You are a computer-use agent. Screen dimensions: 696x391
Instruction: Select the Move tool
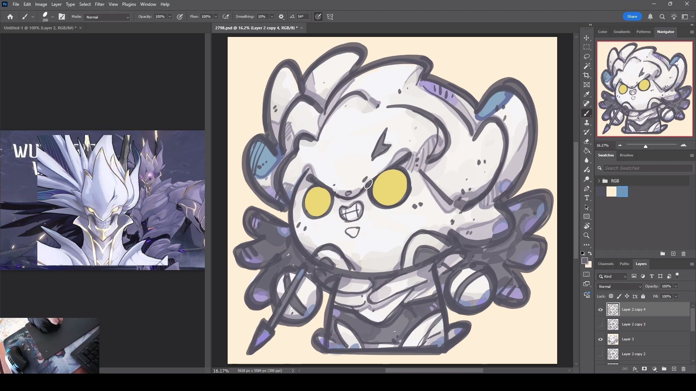pos(587,38)
